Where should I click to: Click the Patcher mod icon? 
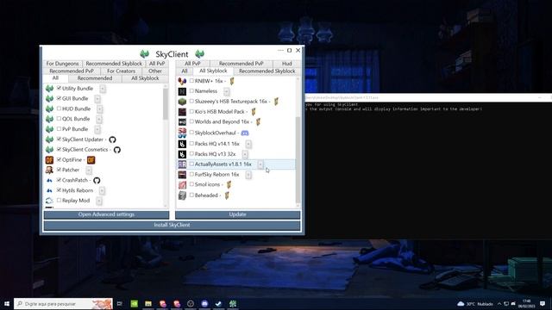coord(49,170)
